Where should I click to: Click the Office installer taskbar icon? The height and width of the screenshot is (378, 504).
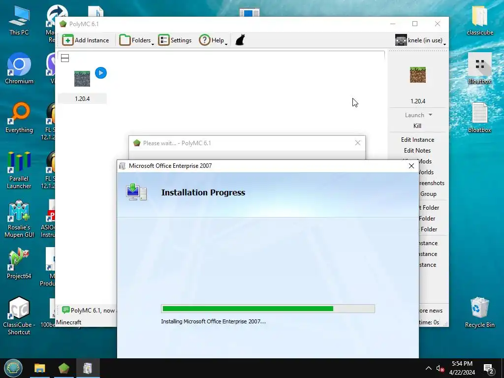[x=88, y=368]
